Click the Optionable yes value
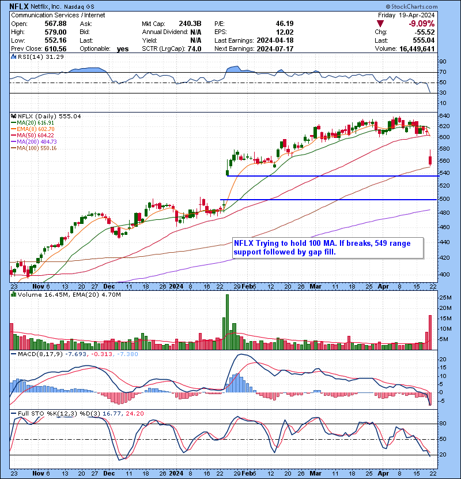 pyautogui.click(x=123, y=49)
